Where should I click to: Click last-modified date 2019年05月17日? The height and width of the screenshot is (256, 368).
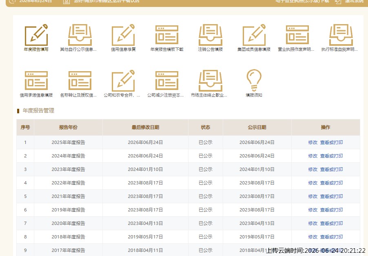tap(146, 237)
